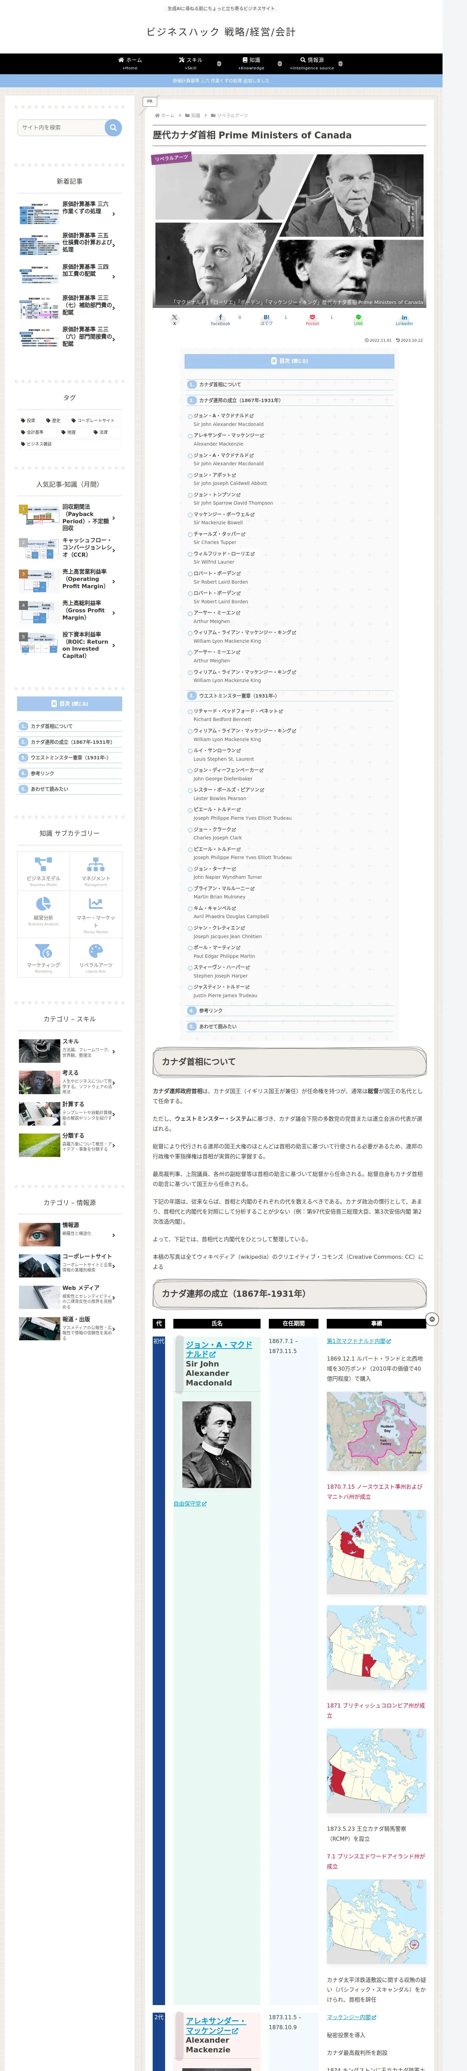
Task: Open the マネジメント subcategory icon
Action: click(95, 871)
